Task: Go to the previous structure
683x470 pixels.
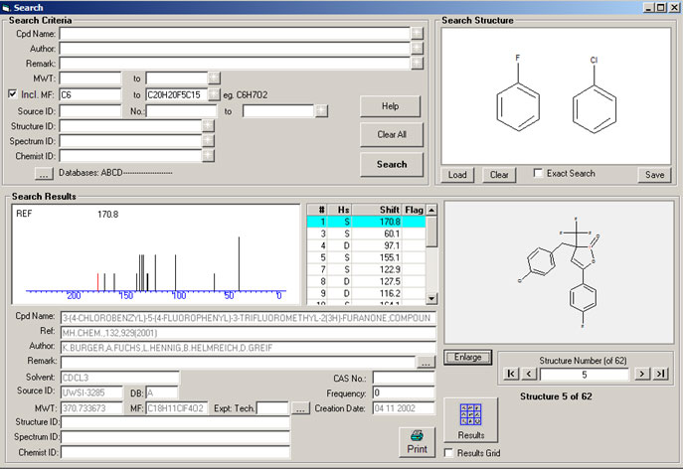Action: click(x=530, y=373)
